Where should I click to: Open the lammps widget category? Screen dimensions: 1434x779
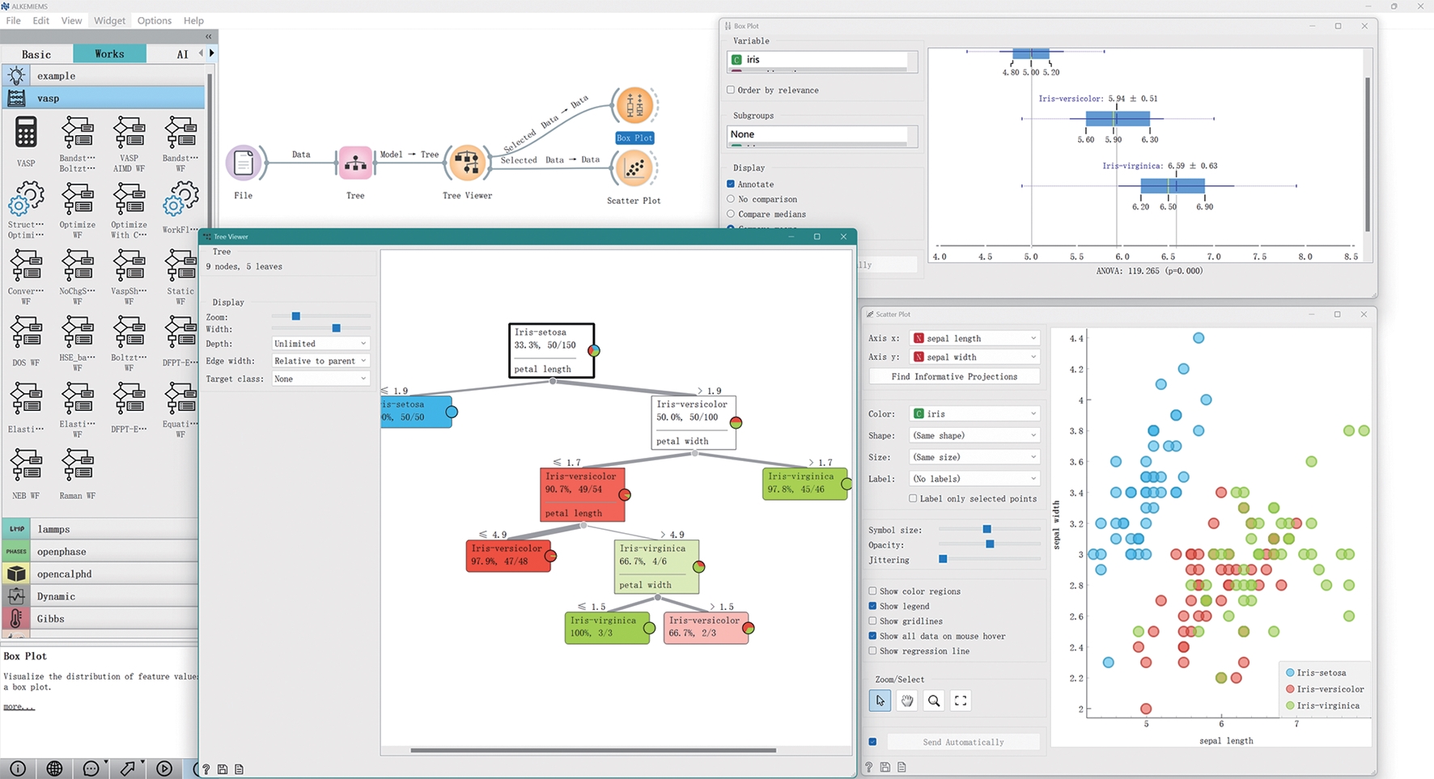coord(100,529)
